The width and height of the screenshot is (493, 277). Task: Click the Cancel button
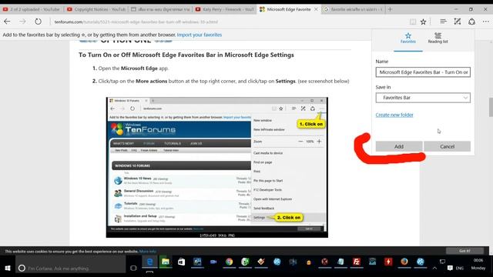point(447,146)
